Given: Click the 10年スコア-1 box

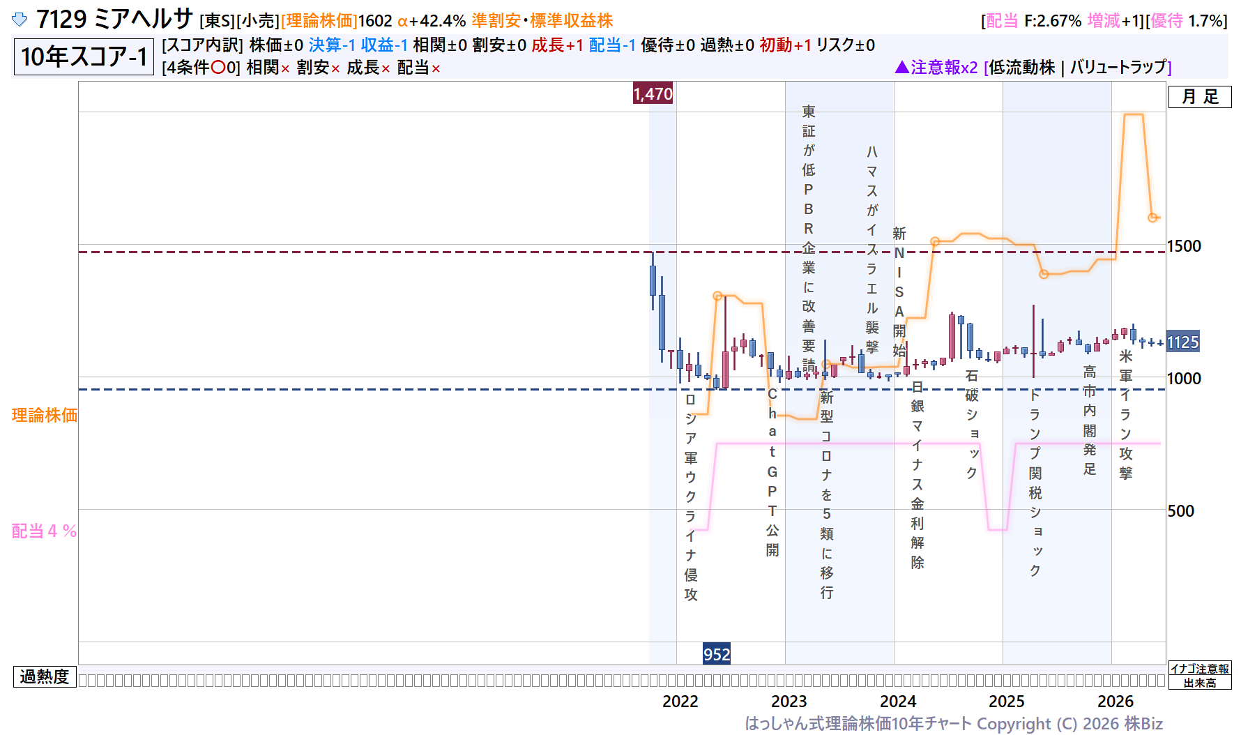Looking at the screenshot, I should tap(84, 56).
